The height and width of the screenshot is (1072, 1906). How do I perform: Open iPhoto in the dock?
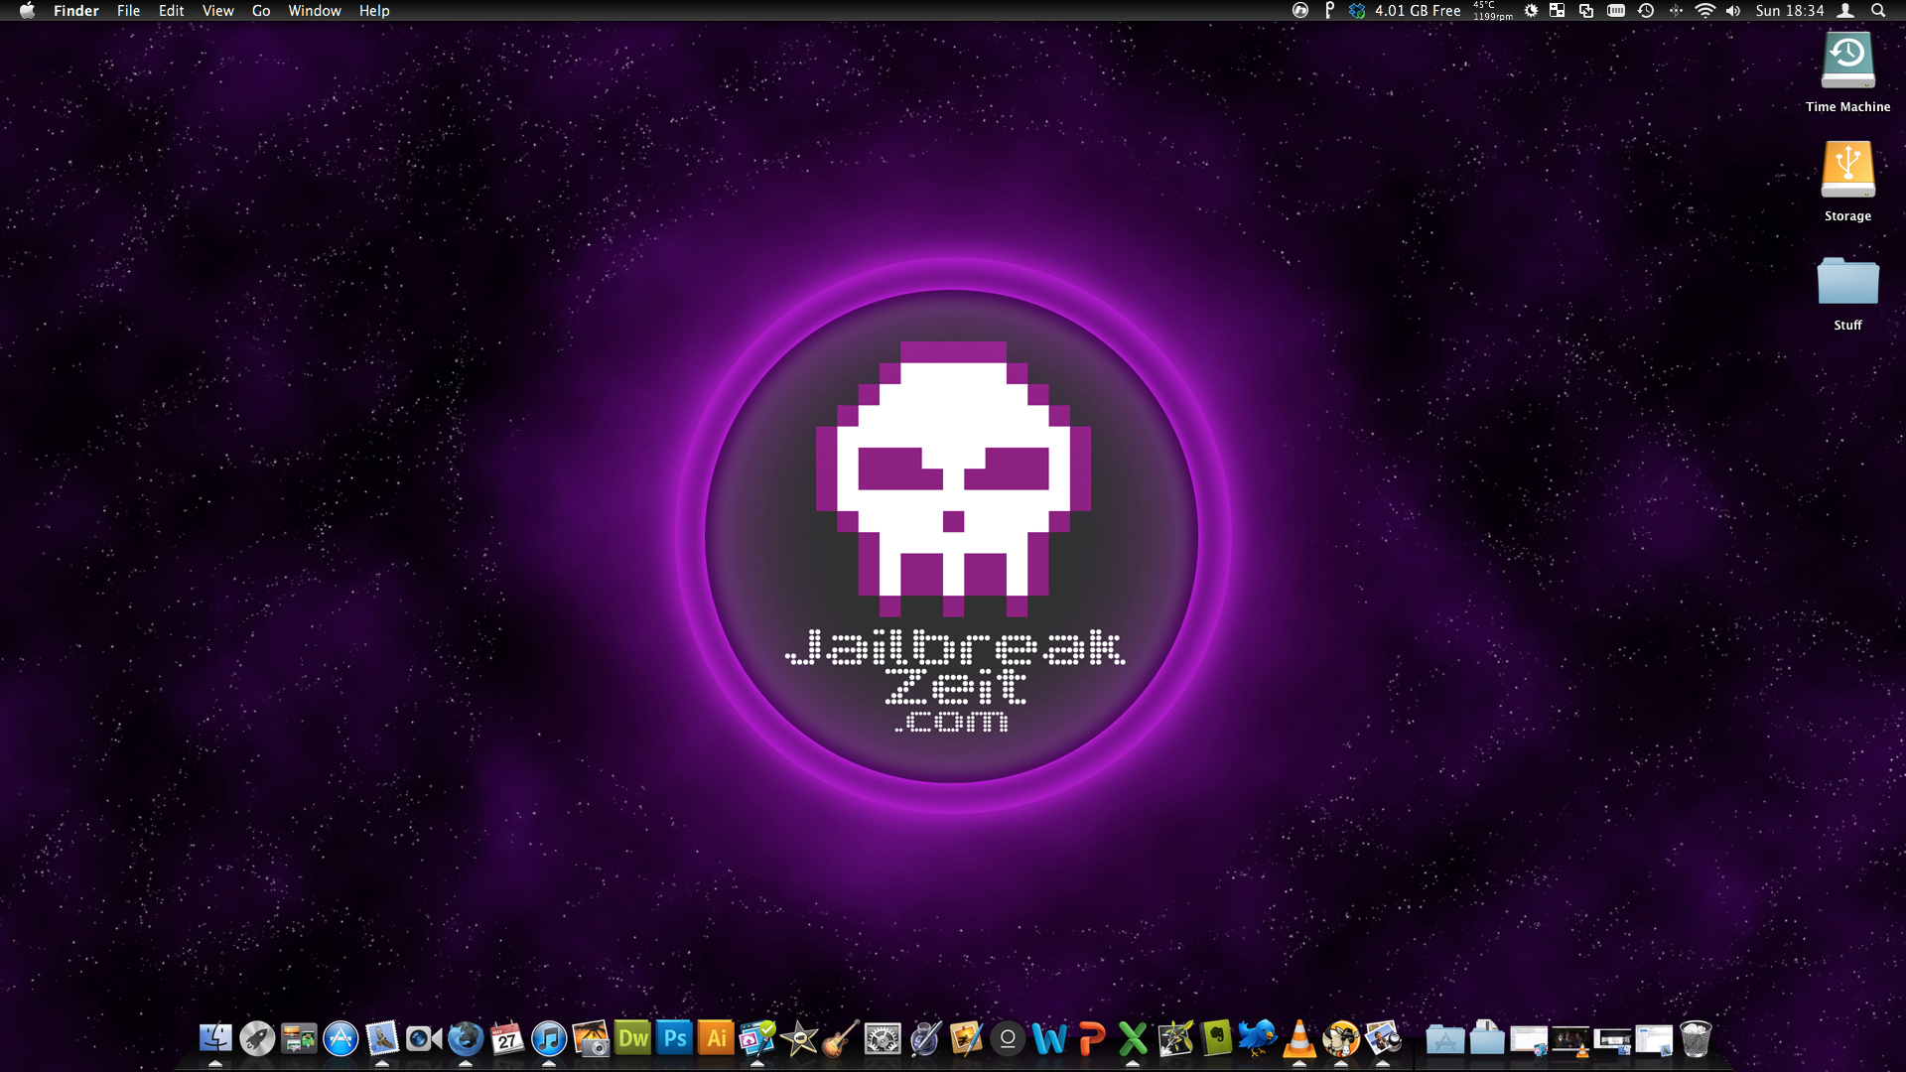[x=591, y=1039]
